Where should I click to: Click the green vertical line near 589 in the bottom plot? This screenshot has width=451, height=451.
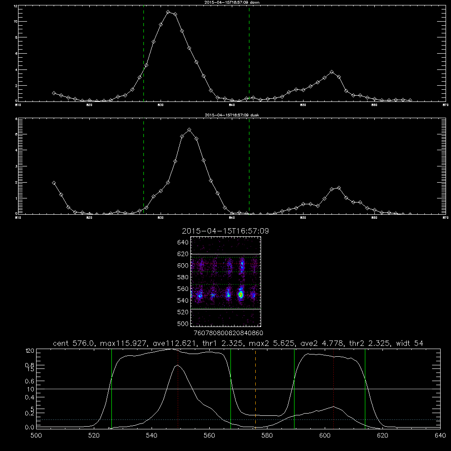click(x=294, y=389)
